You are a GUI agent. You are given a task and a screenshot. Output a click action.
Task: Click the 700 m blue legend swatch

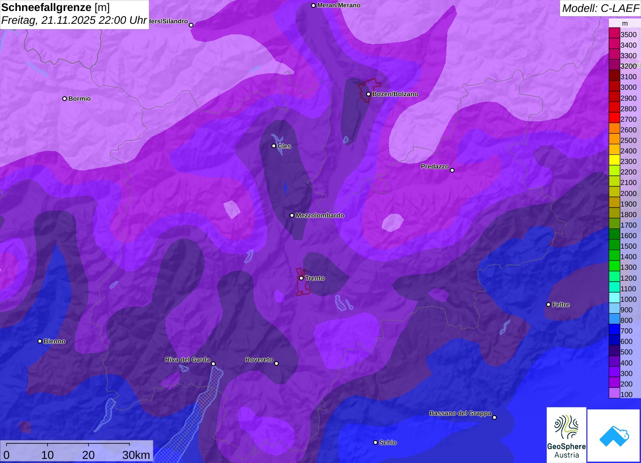[614, 329]
